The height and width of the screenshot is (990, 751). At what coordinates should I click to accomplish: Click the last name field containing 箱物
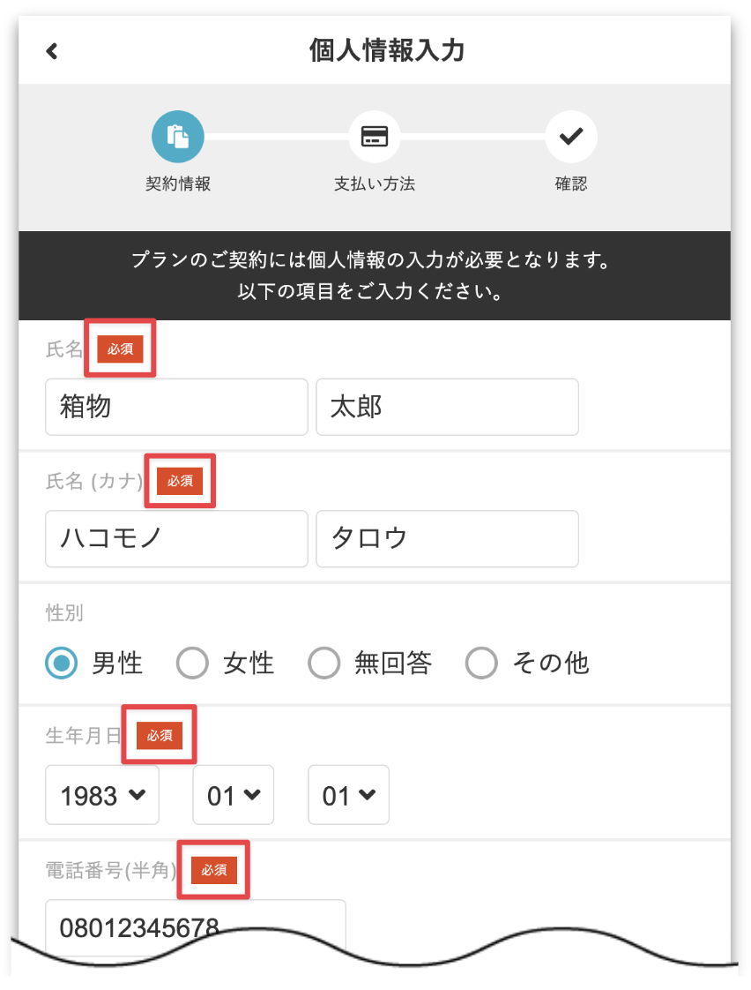(x=176, y=407)
